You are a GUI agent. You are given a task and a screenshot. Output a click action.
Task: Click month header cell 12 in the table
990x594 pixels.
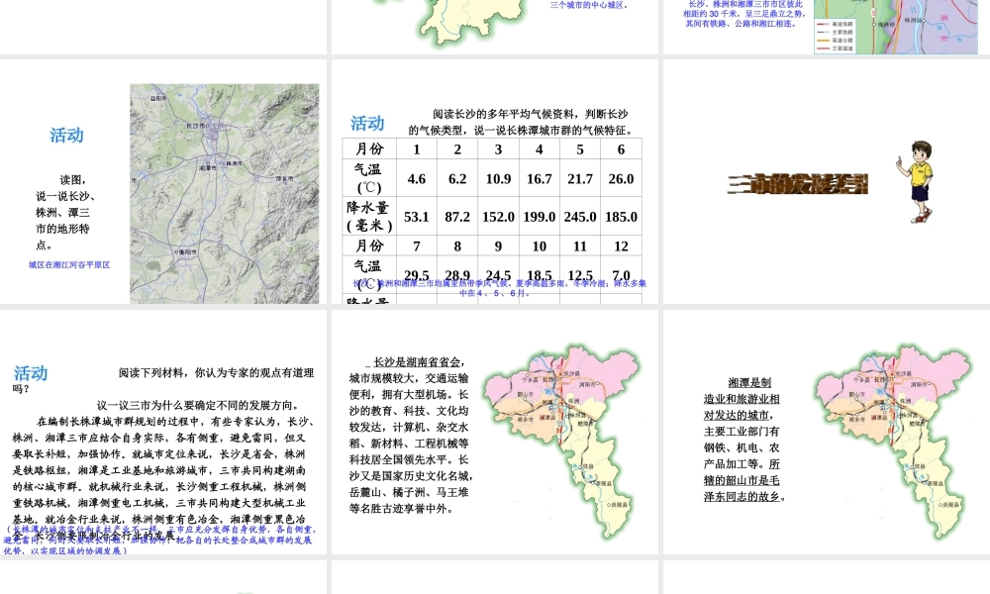622,246
